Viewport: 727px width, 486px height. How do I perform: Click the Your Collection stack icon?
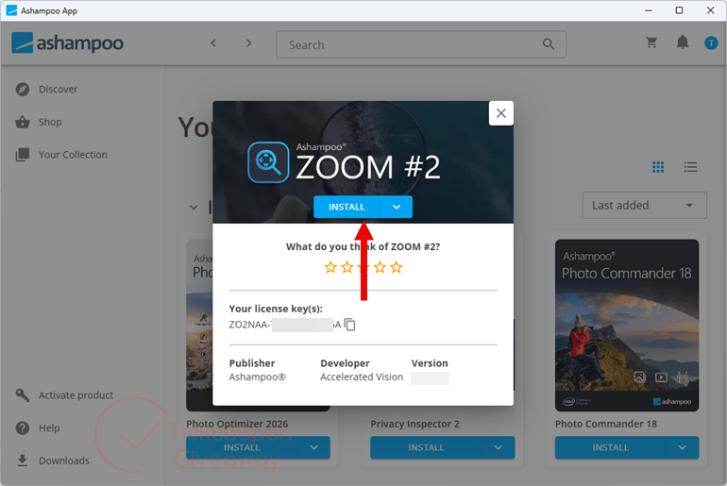(23, 155)
